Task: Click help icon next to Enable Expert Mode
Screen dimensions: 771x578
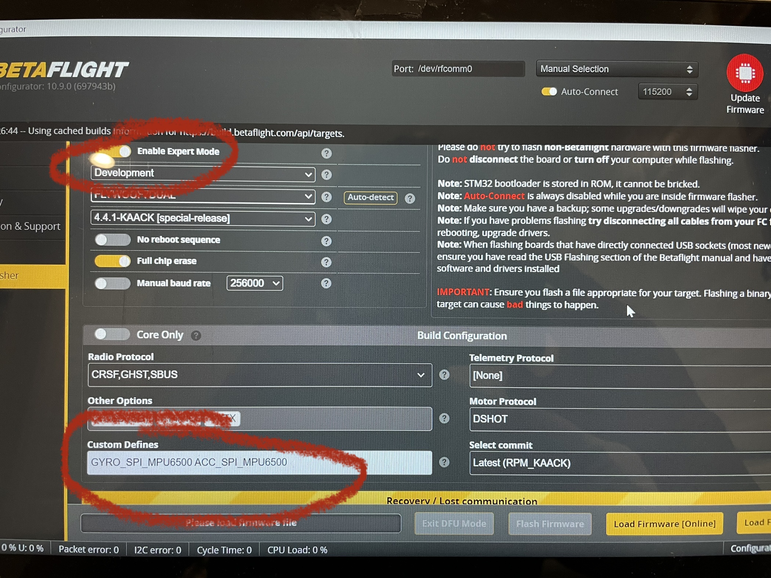Action: tap(326, 153)
